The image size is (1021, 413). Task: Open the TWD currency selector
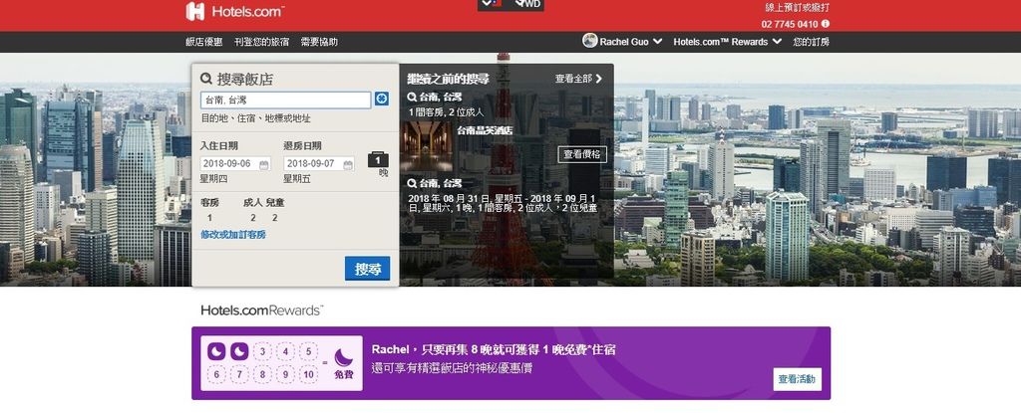click(527, 5)
